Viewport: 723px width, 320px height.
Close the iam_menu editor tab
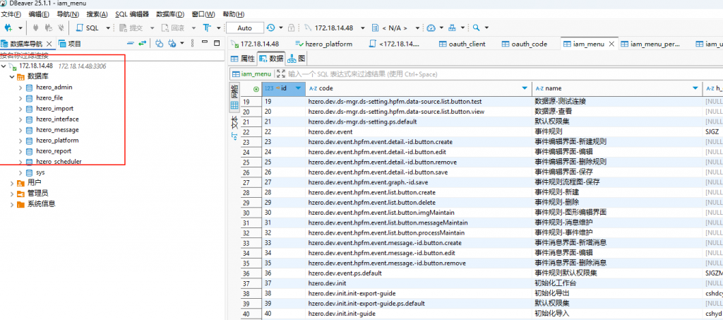611,44
